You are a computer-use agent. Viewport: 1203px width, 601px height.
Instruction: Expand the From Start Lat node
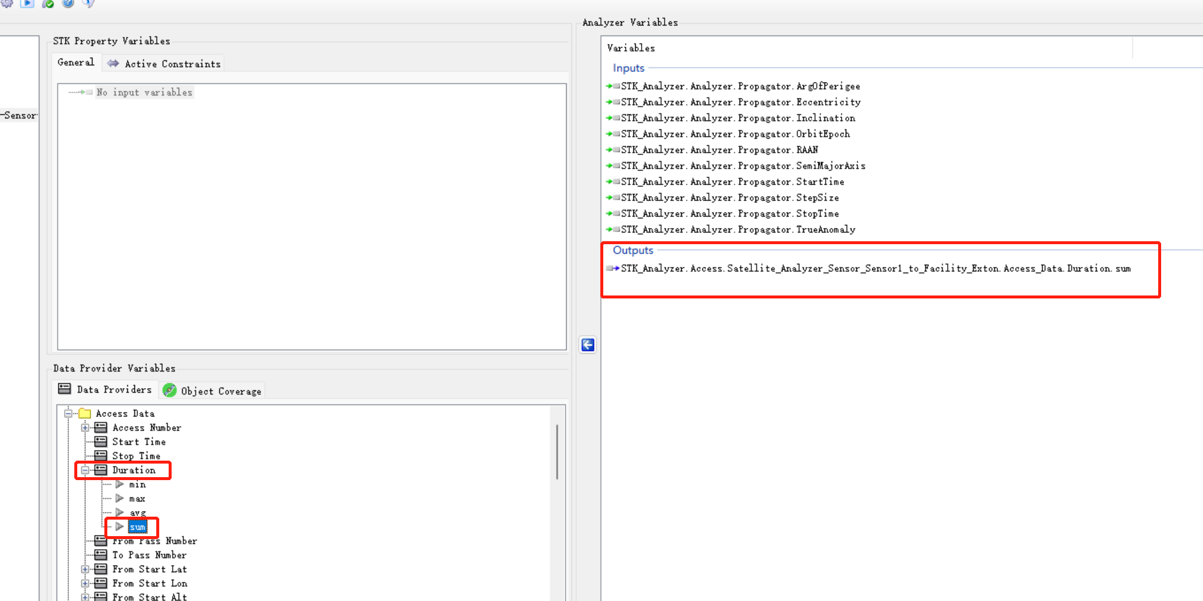point(85,569)
